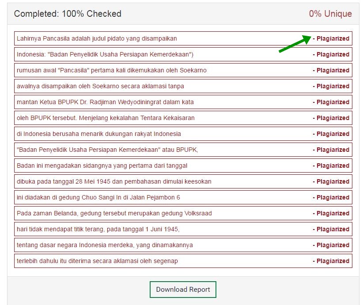This screenshot has width=363, height=305.
Task: Click Plagiarized next to 'Badan Penyelidik Usaha' row
Action: pyautogui.click(x=331, y=54)
